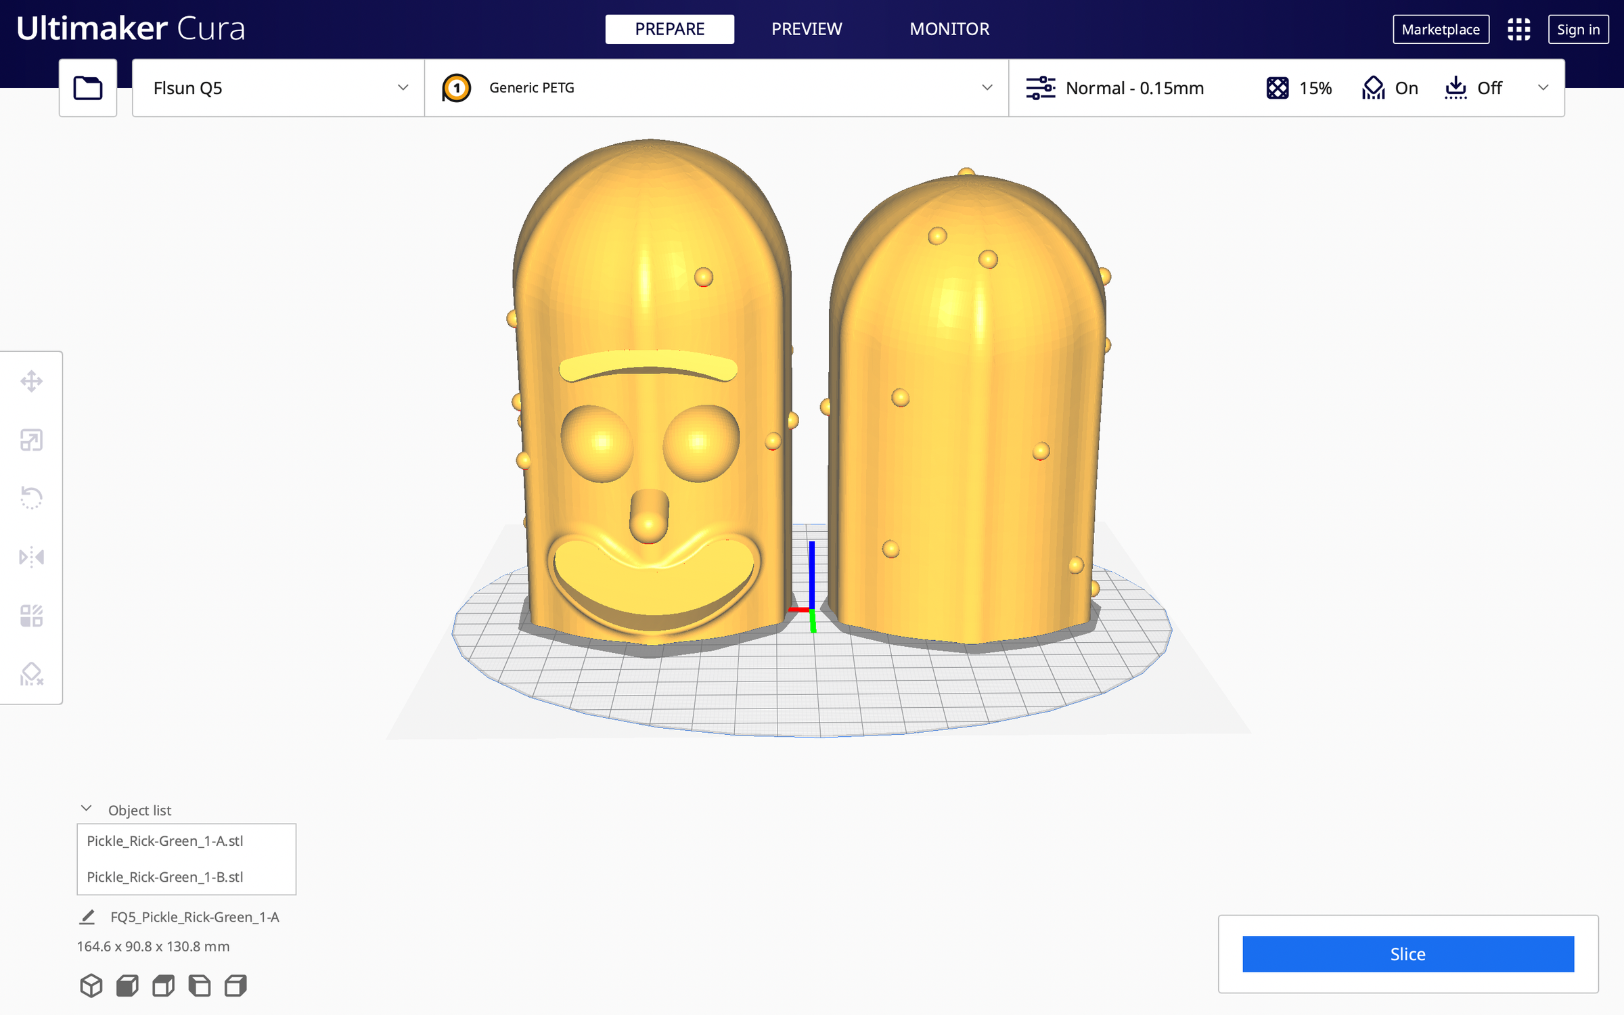Select the Scale tool
Image resolution: width=1624 pixels, height=1015 pixels.
click(31, 439)
